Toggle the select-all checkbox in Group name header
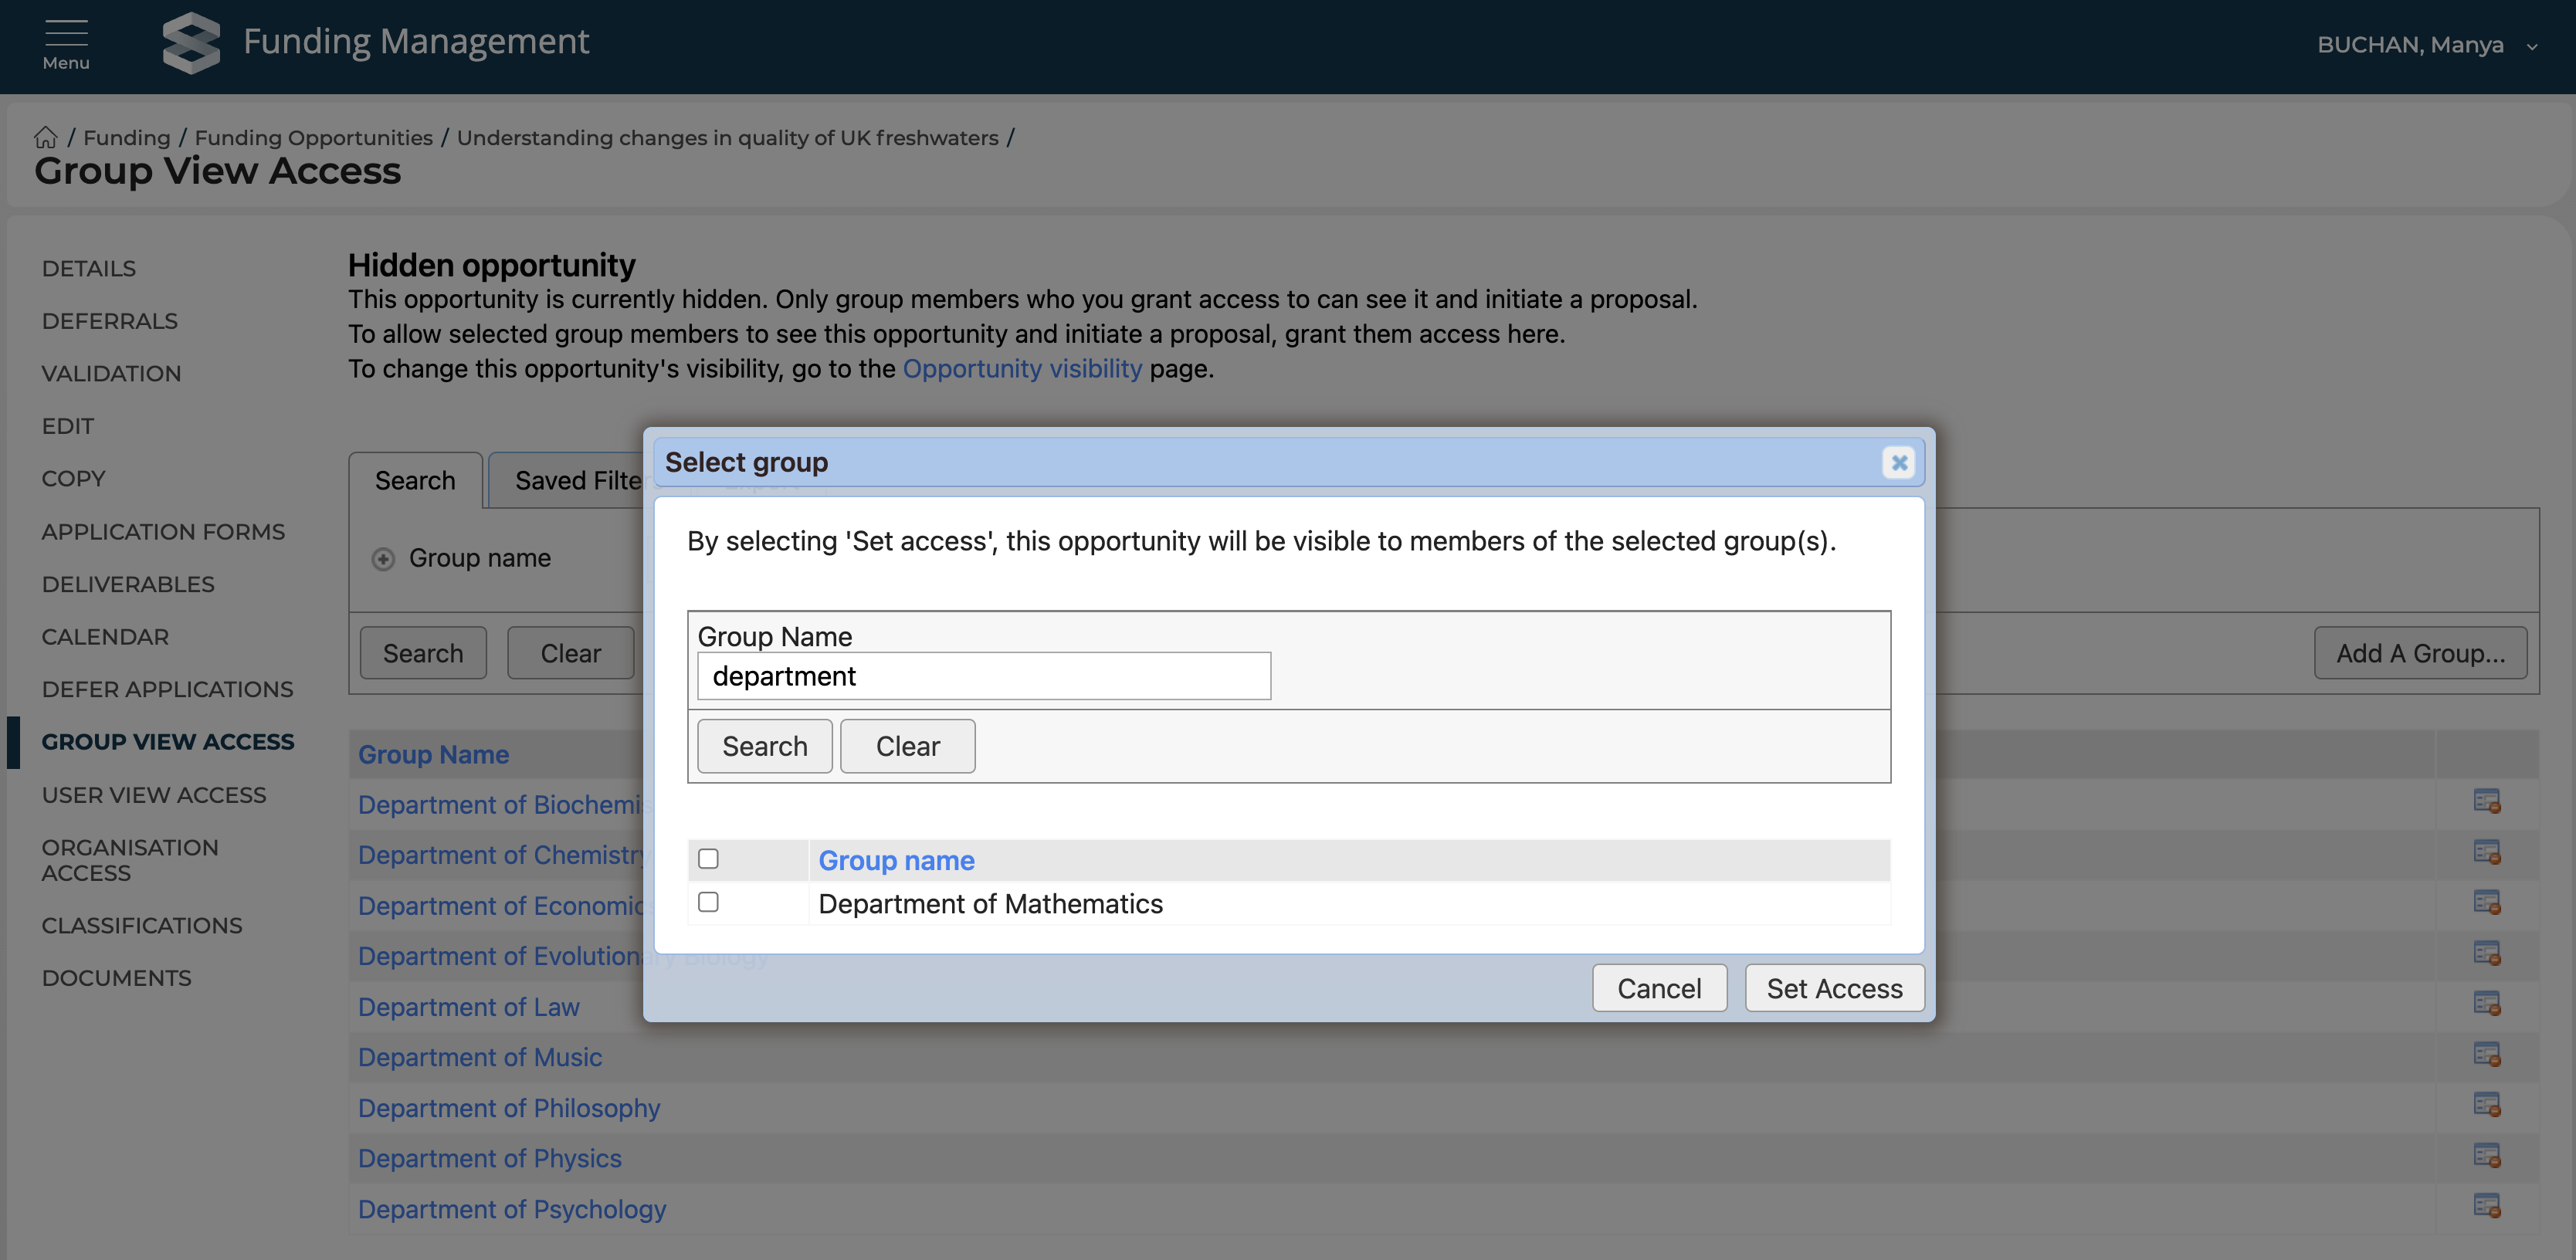The height and width of the screenshot is (1260, 2576). click(708, 859)
